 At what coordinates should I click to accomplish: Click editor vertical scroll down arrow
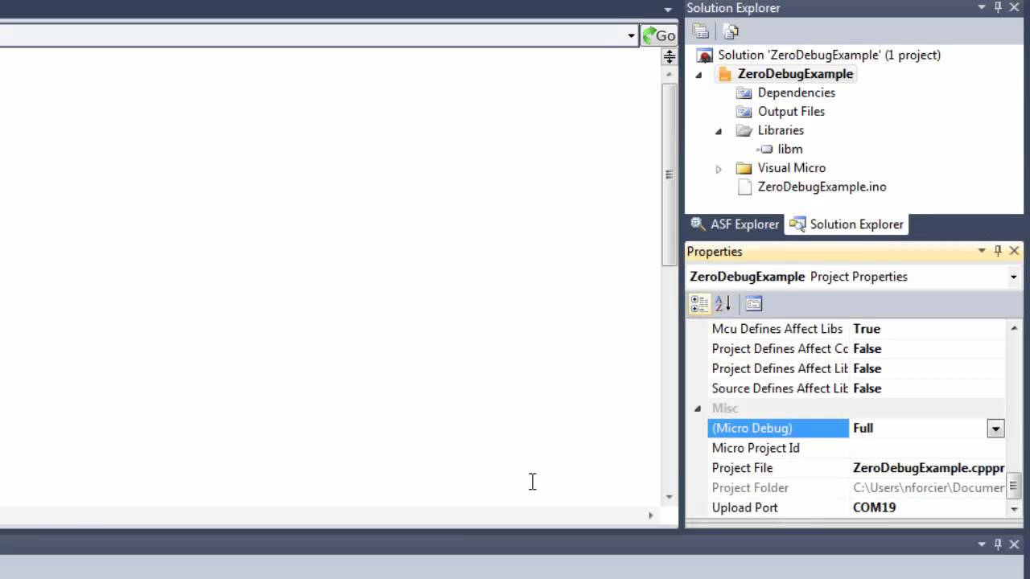click(669, 497)
